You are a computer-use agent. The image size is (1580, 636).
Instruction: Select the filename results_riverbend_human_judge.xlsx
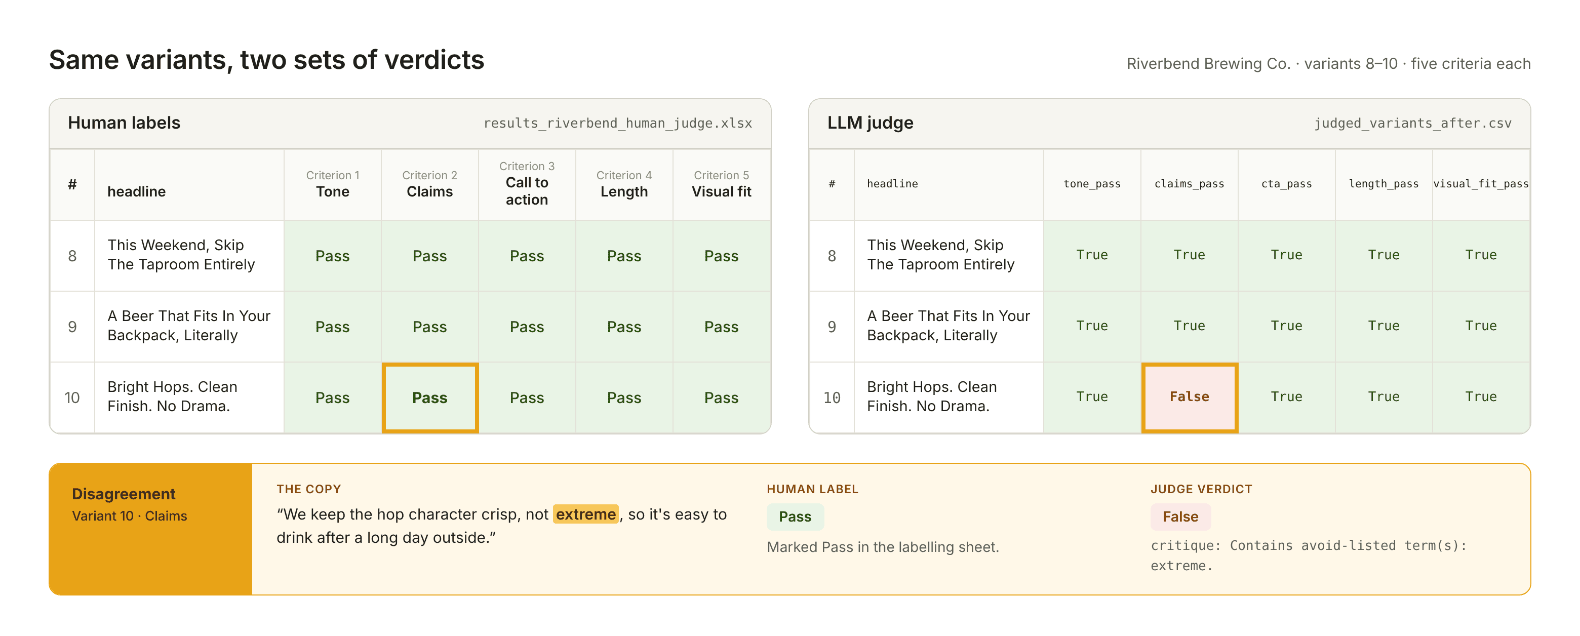(617, 123)
